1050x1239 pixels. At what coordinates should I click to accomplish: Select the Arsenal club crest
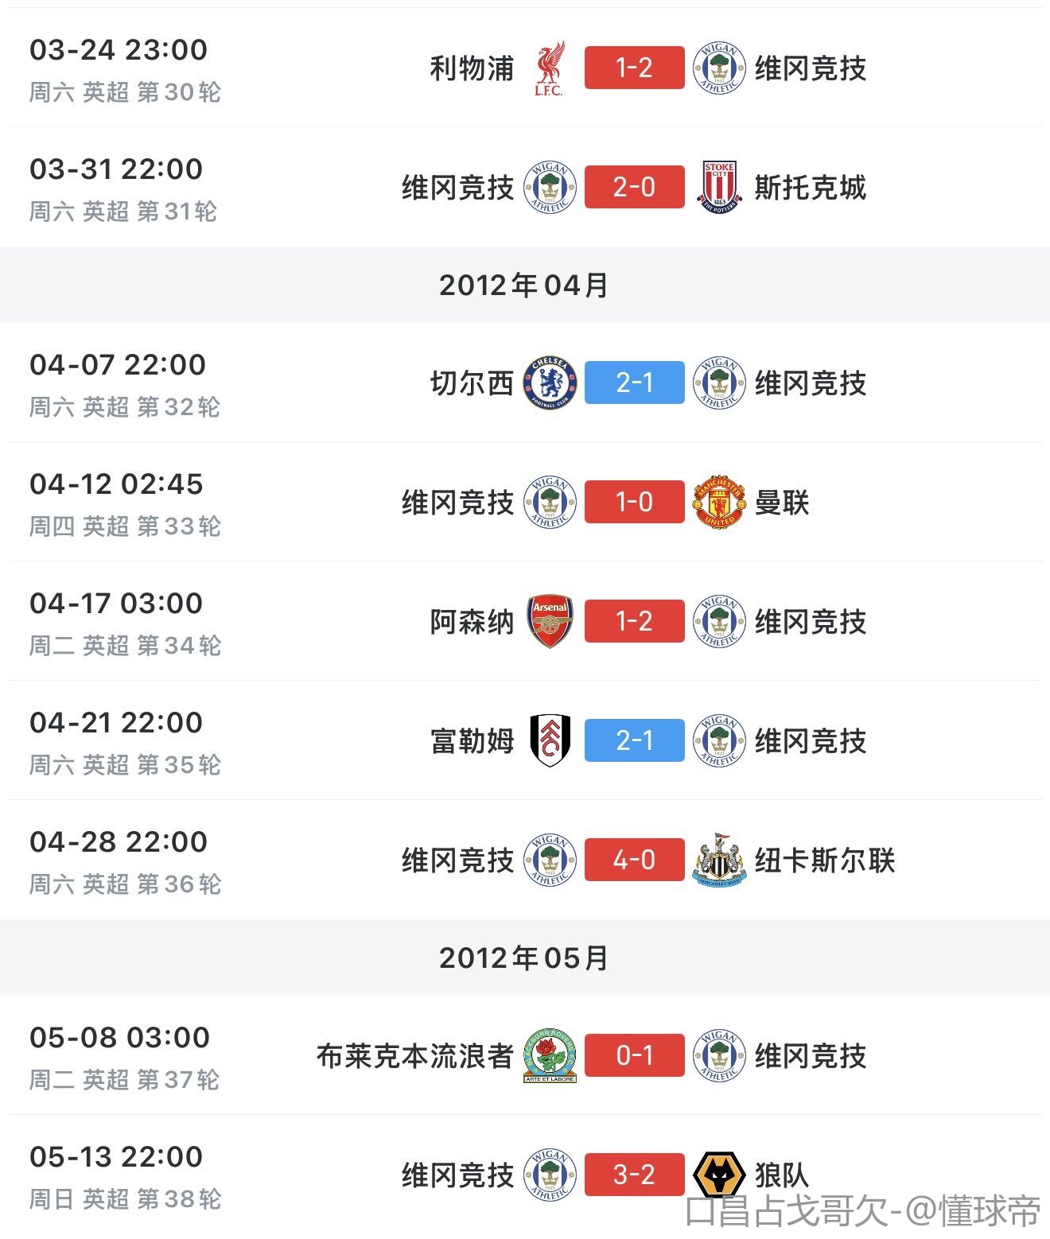tap(550, 621)
